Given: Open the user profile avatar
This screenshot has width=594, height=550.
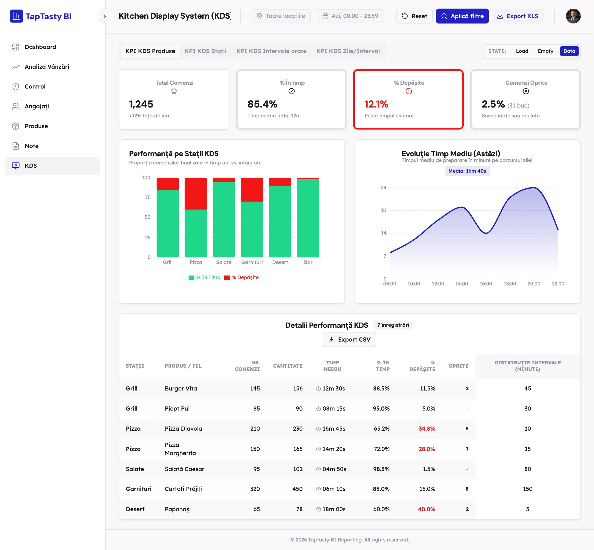Looking at the screenshot, I should (x=573, y=16).
